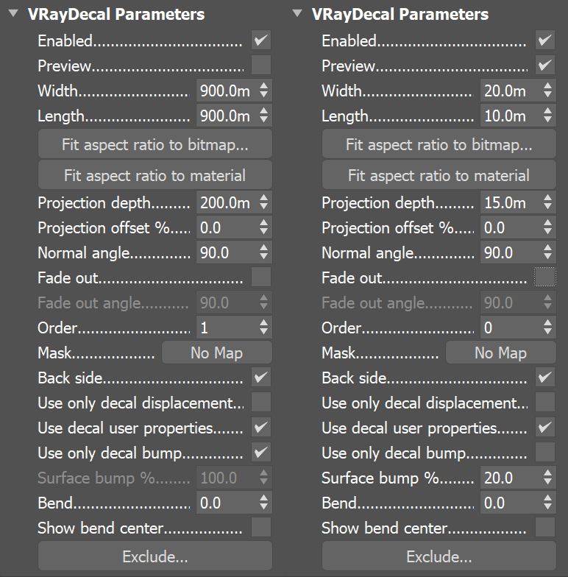Click Order spinner arrows in left panel
Image resolution: width=568 pixels, height=577 pixels.
pos(264,328)
